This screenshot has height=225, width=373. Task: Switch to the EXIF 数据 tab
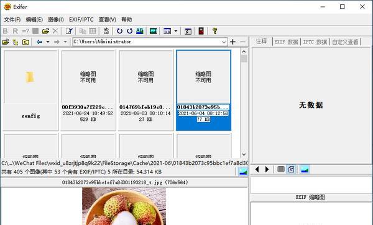click(x=286, y=42)
